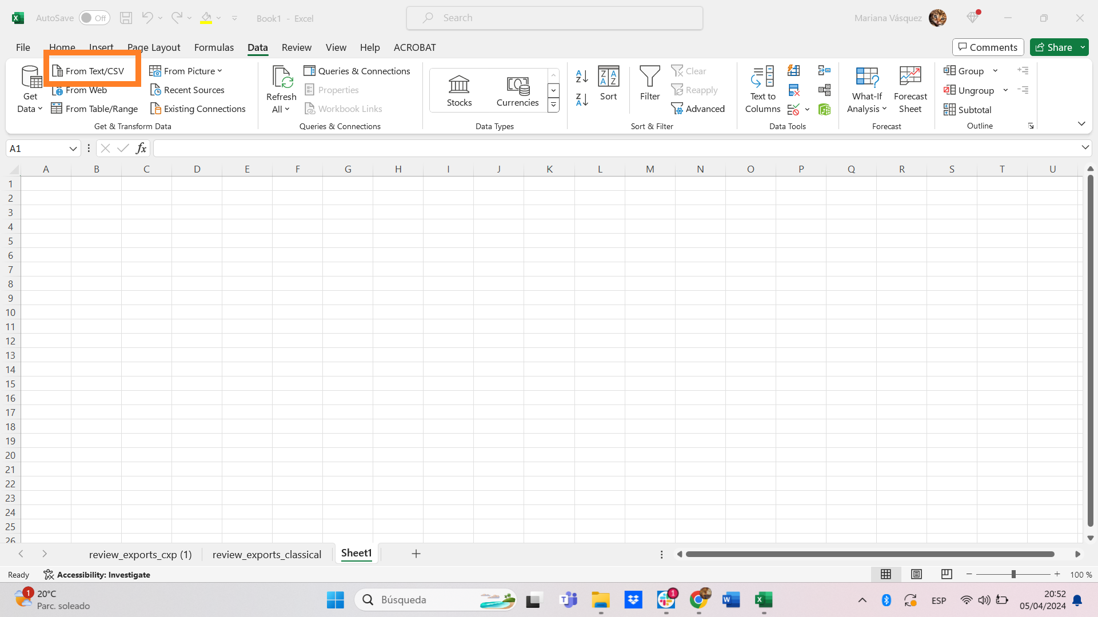Expand the Get Data dropdown
The image size is (1098, 617).
point(30,90)
